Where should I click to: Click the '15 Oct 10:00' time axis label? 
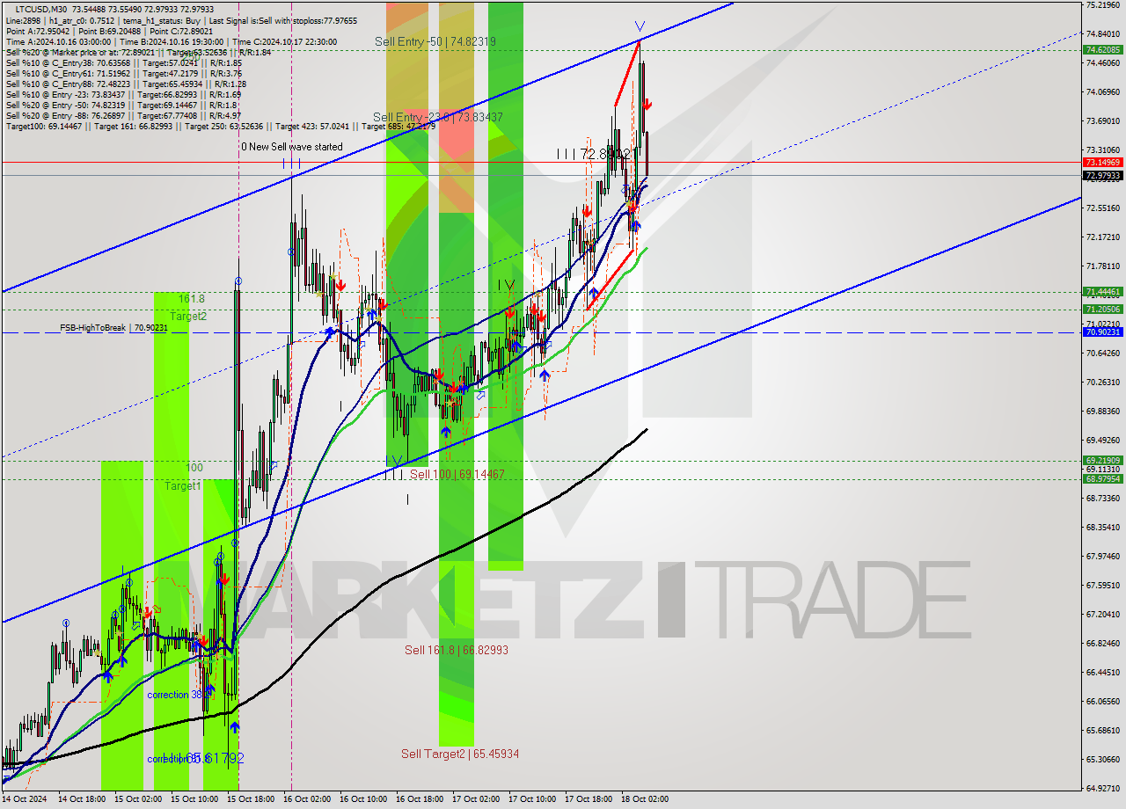click(x=194, y=799)
